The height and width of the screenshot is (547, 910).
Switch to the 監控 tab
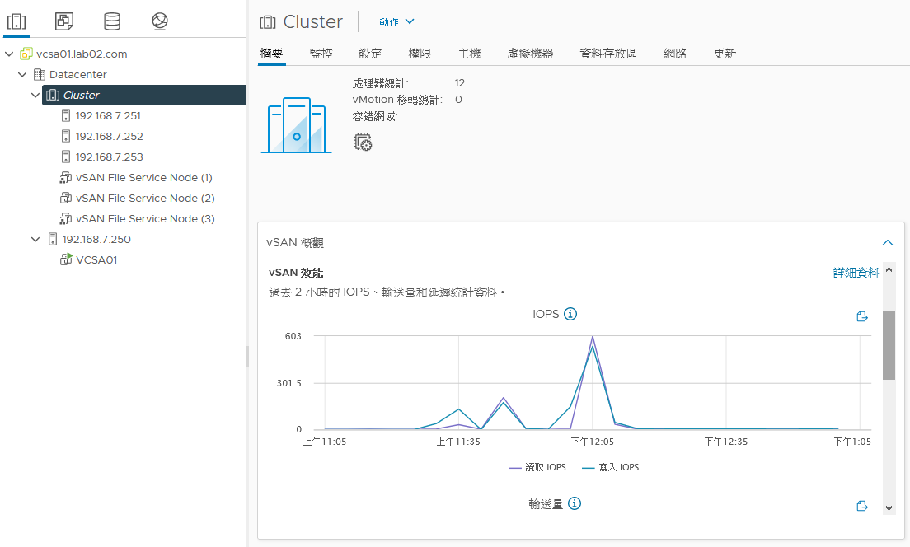click(x=321, y=54)
